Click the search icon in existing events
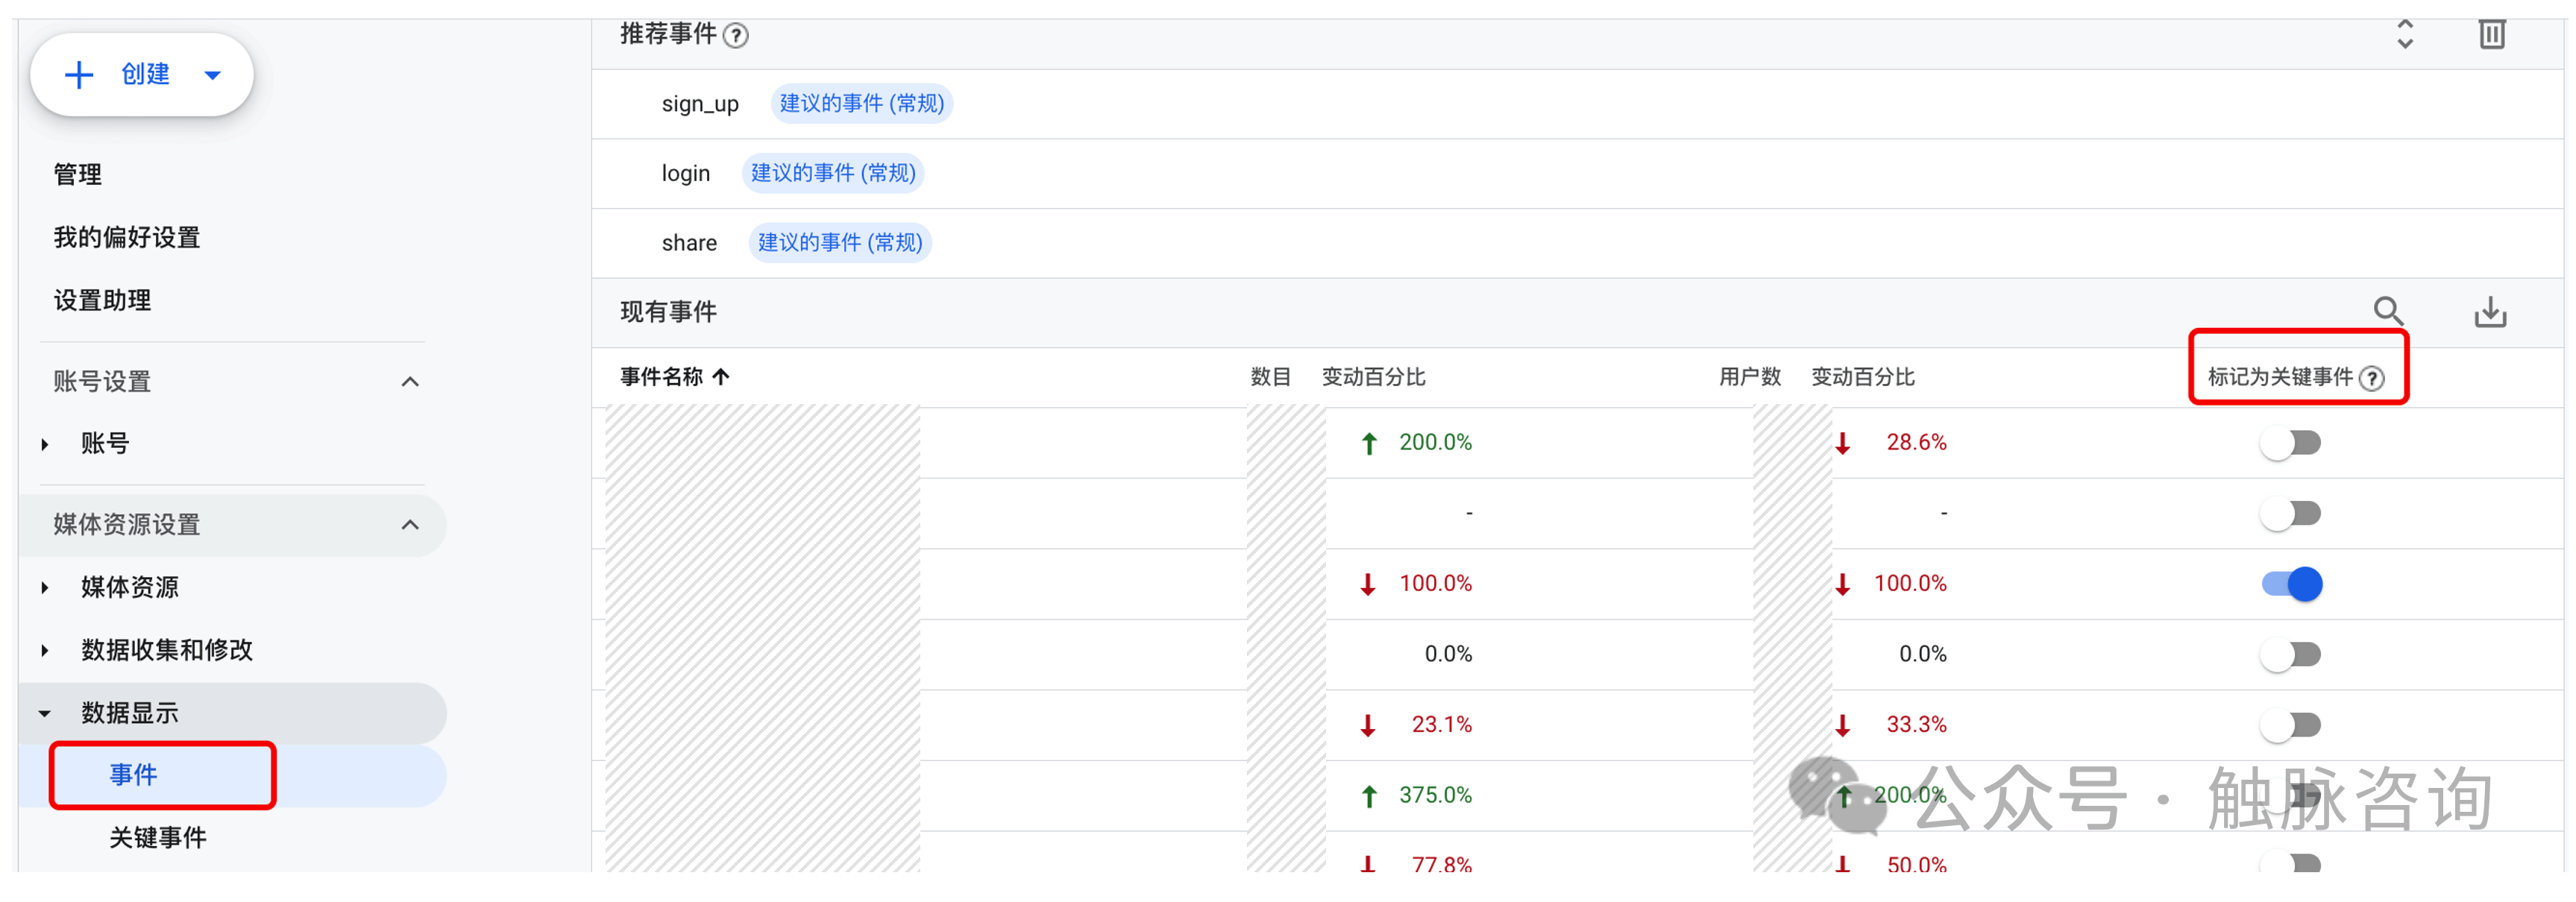2576x902 pixels. [x=2388, y=311]
